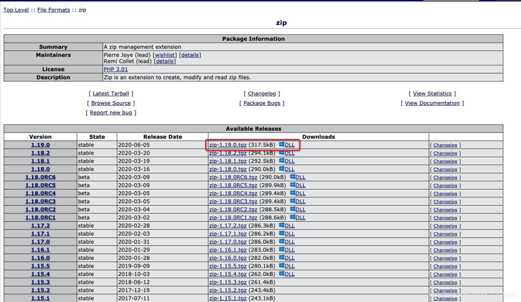Click the Windows DLL icon for zip-1.18.0RC6
This screenshot has width=521, height=302.
[293, 178]
